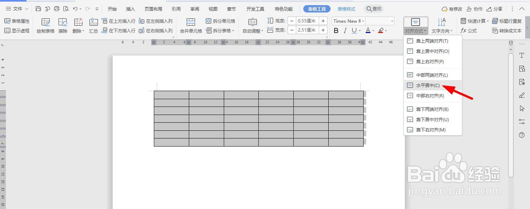
Task: Click the 公式 formula button
Action: pyautogui.click(x=469, y=30)
